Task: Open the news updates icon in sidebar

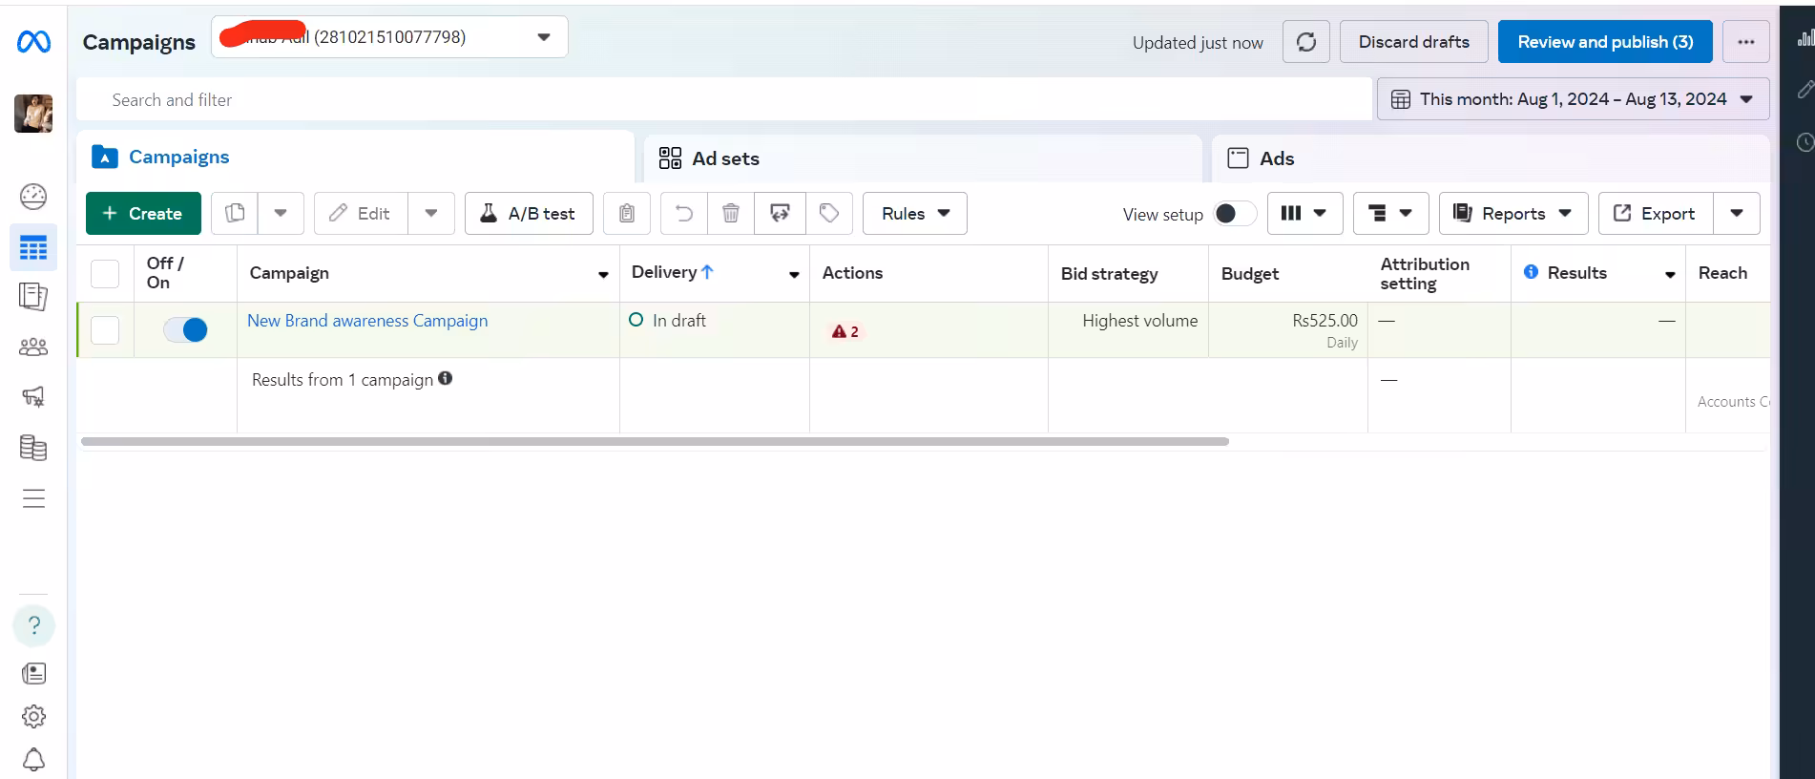Action: (x=33, y=674)
